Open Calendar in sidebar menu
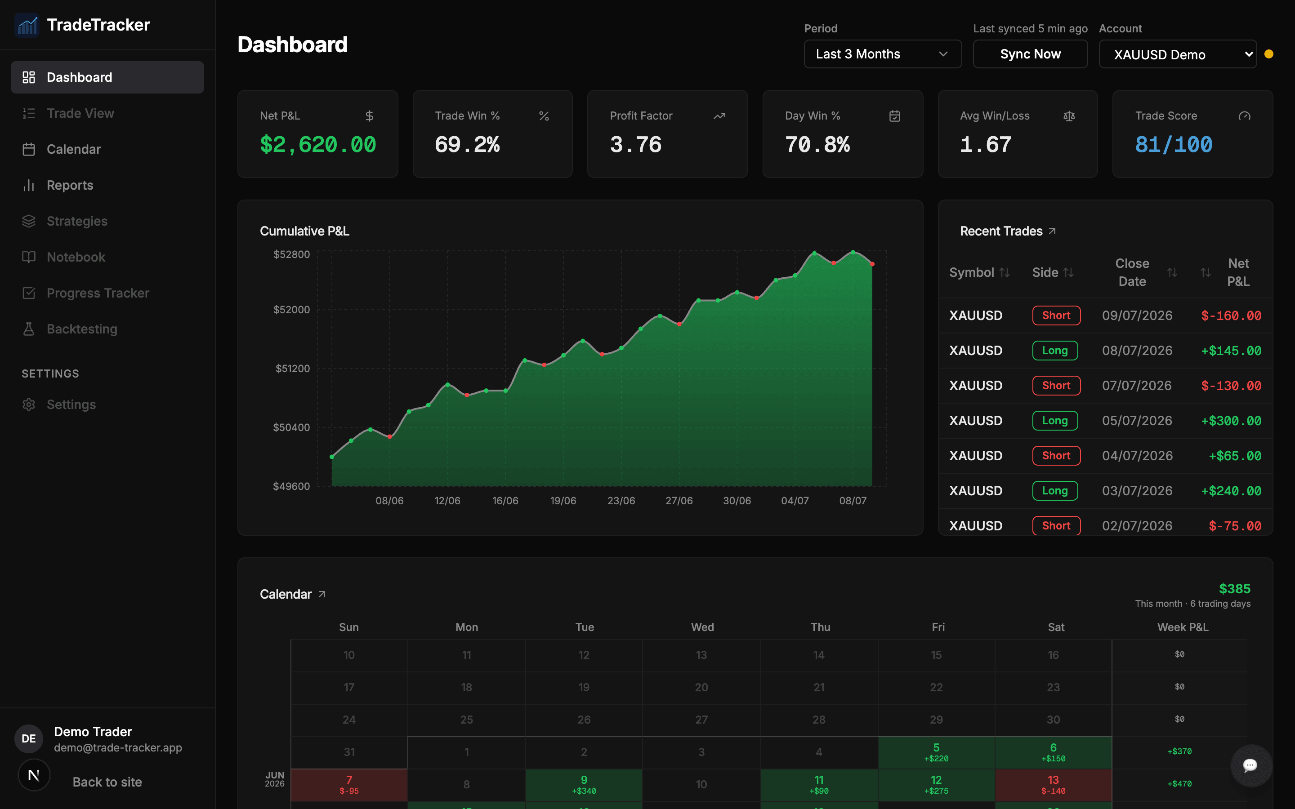This screenshot has height=809, width=1295. point(107,149)
